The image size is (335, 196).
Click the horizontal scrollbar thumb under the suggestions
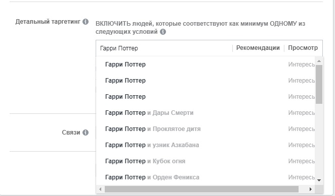201,189
